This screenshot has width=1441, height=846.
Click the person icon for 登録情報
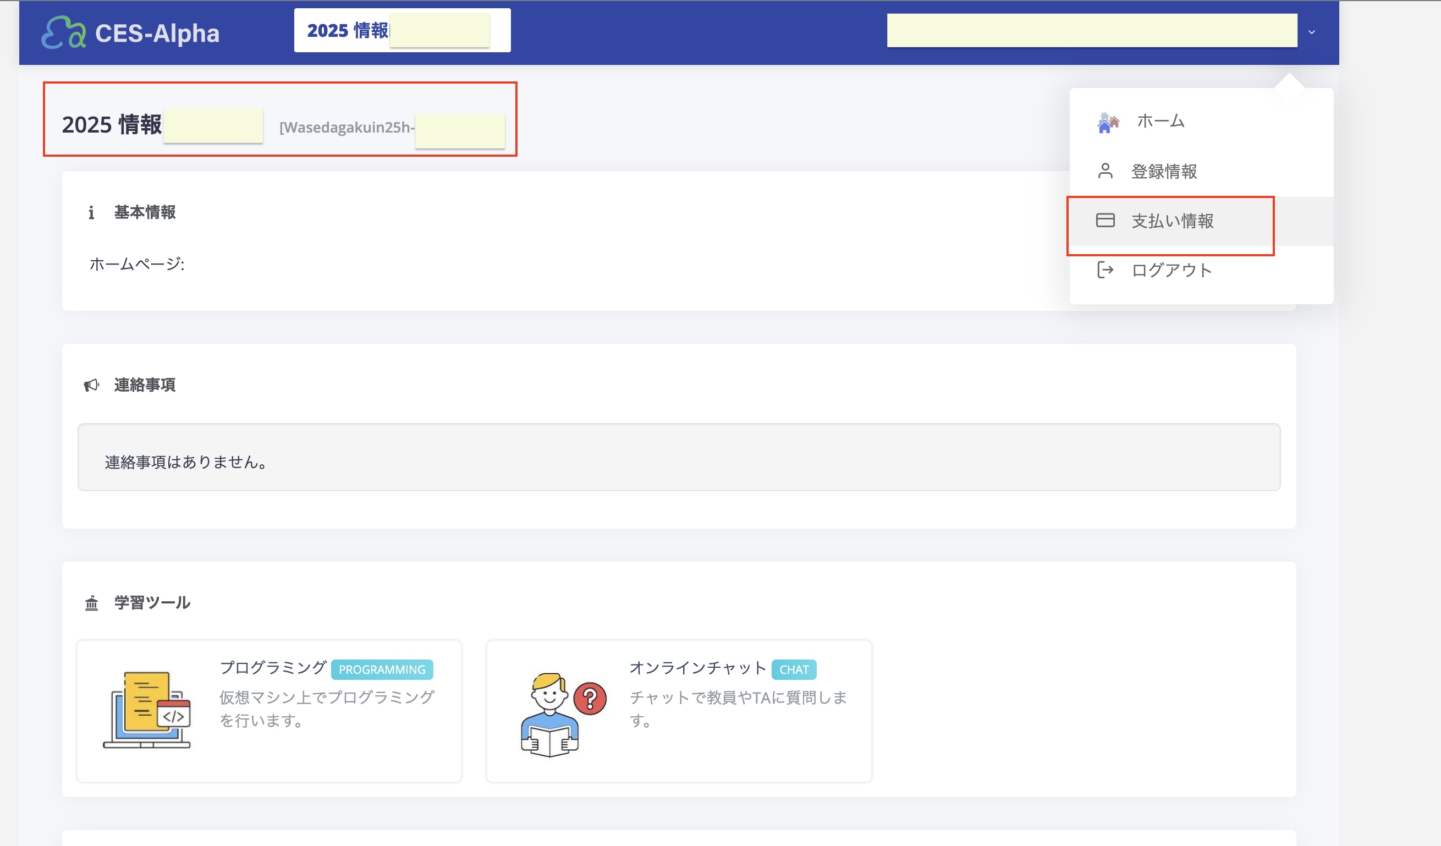(1105, 171)
